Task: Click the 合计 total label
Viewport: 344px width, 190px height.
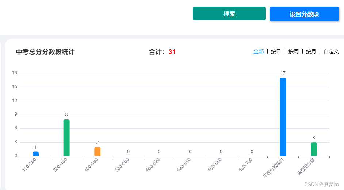Action: point(157,52)
